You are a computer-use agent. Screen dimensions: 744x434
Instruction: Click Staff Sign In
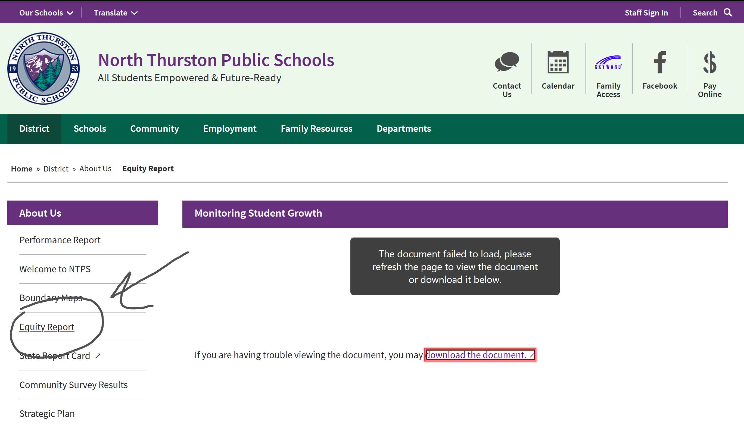[646, 13]
